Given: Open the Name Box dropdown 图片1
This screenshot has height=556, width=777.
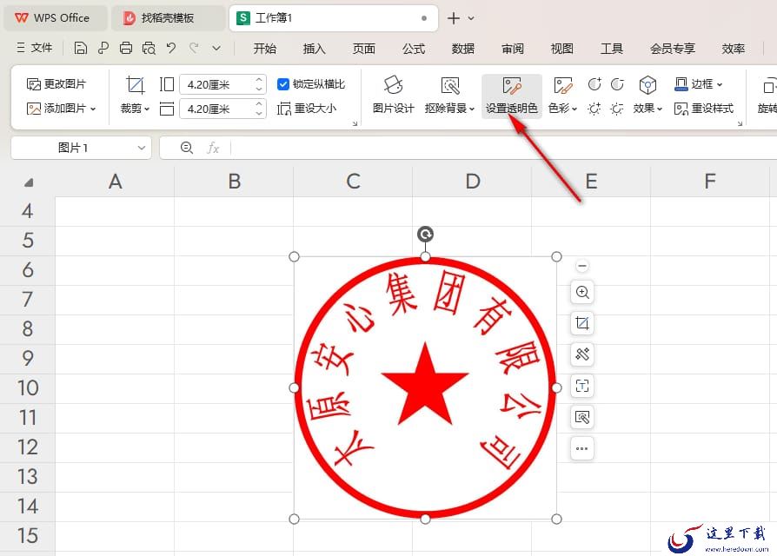Looking at the screenshot, I should click(141, 148).
